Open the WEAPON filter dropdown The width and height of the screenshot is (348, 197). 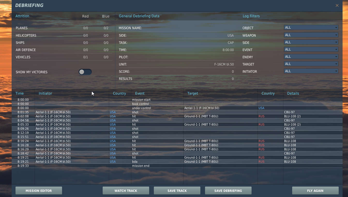coord(311,35)
